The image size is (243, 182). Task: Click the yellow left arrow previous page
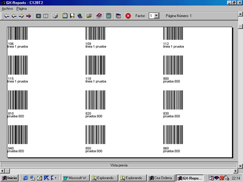click(x=14, y=16)
